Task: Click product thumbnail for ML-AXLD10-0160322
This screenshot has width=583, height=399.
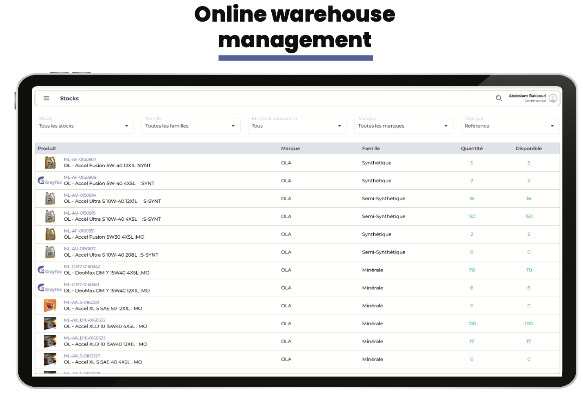Action: click(50, 324)
